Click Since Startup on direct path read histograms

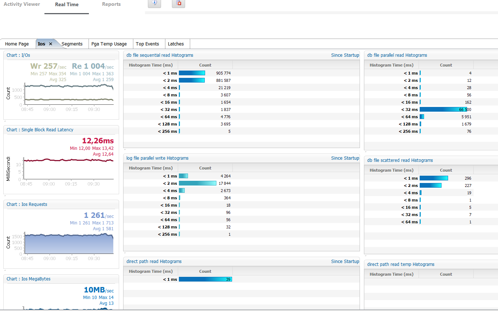pyautogui.click(x=345, y=262)
